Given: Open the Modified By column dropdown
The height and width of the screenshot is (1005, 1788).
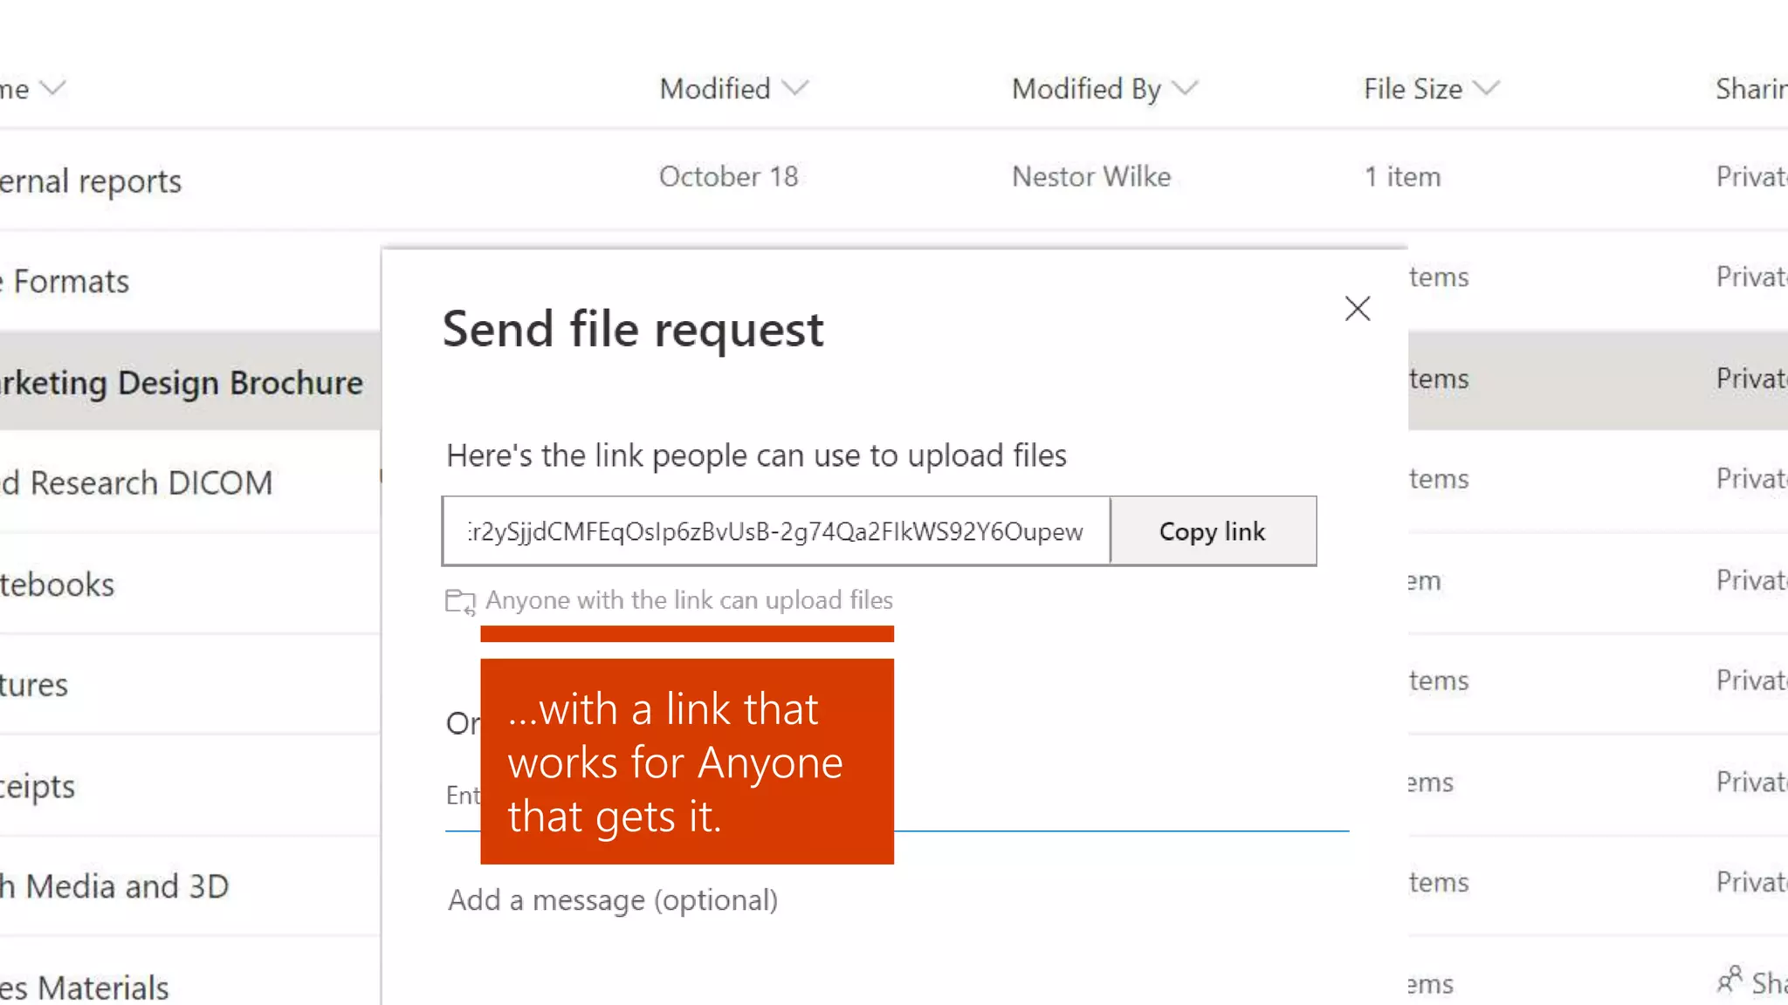Looking at the screenshot, I should click(x=1185, y=88).
